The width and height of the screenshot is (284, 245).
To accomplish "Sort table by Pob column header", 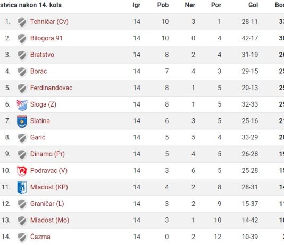I will coord(163,5).
